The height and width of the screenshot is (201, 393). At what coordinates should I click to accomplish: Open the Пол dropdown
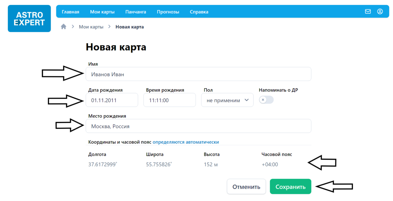point(227,100)
